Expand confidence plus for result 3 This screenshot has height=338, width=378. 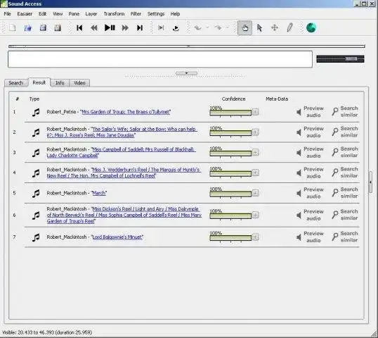(x=255, y=152)
